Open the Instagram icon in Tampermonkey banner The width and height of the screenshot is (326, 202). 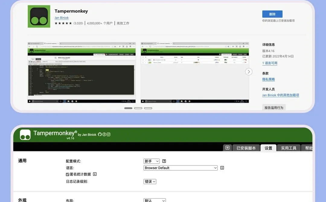pos(109,134)
